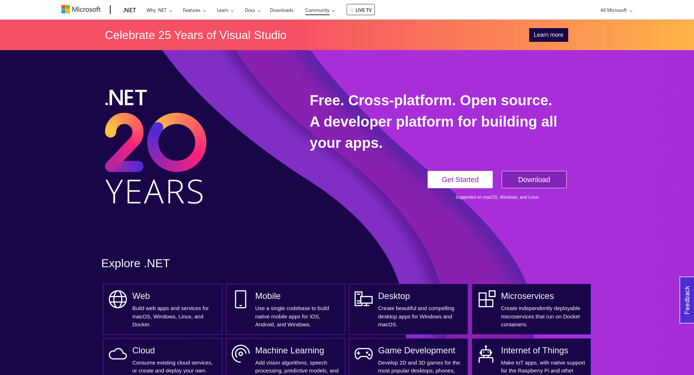Click the Web globe icon
Screen dimensions: 694x375
click(x=118, y=299)
